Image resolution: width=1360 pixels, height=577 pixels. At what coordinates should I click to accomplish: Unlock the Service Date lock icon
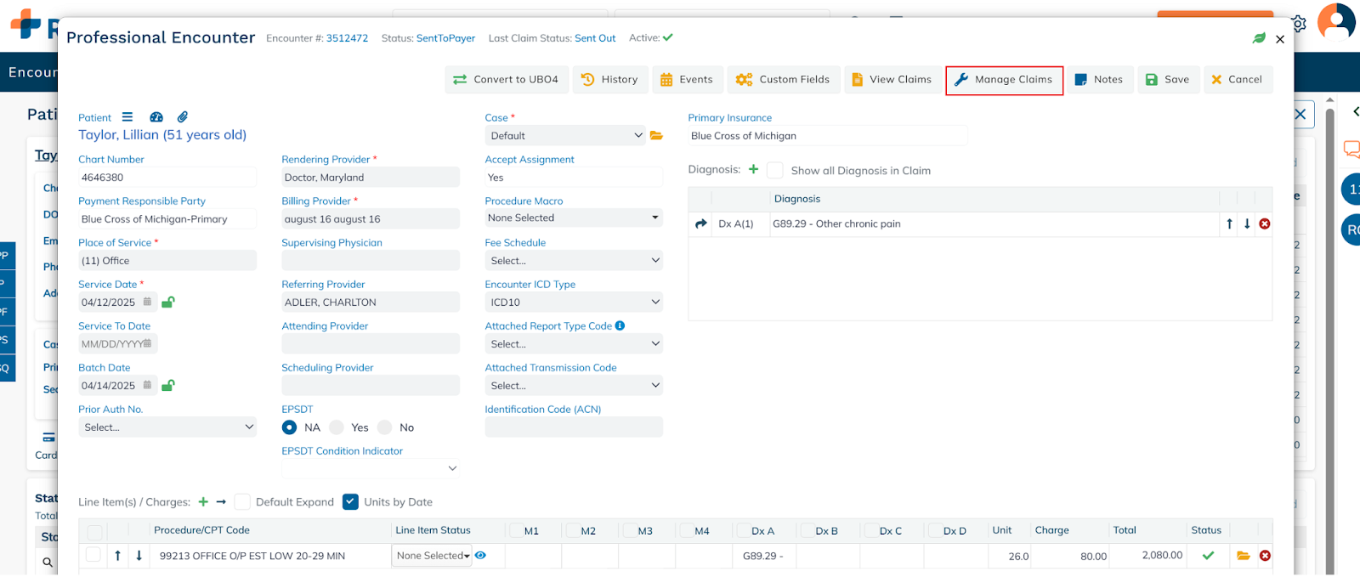click(x=168, y=303)
